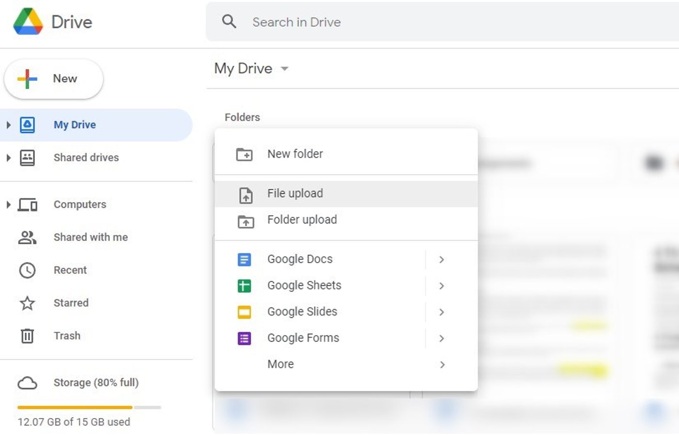The width and height of the screenshot is (679, 436).
Task: Click the Starred star icon
Action: tap(27, 303)
